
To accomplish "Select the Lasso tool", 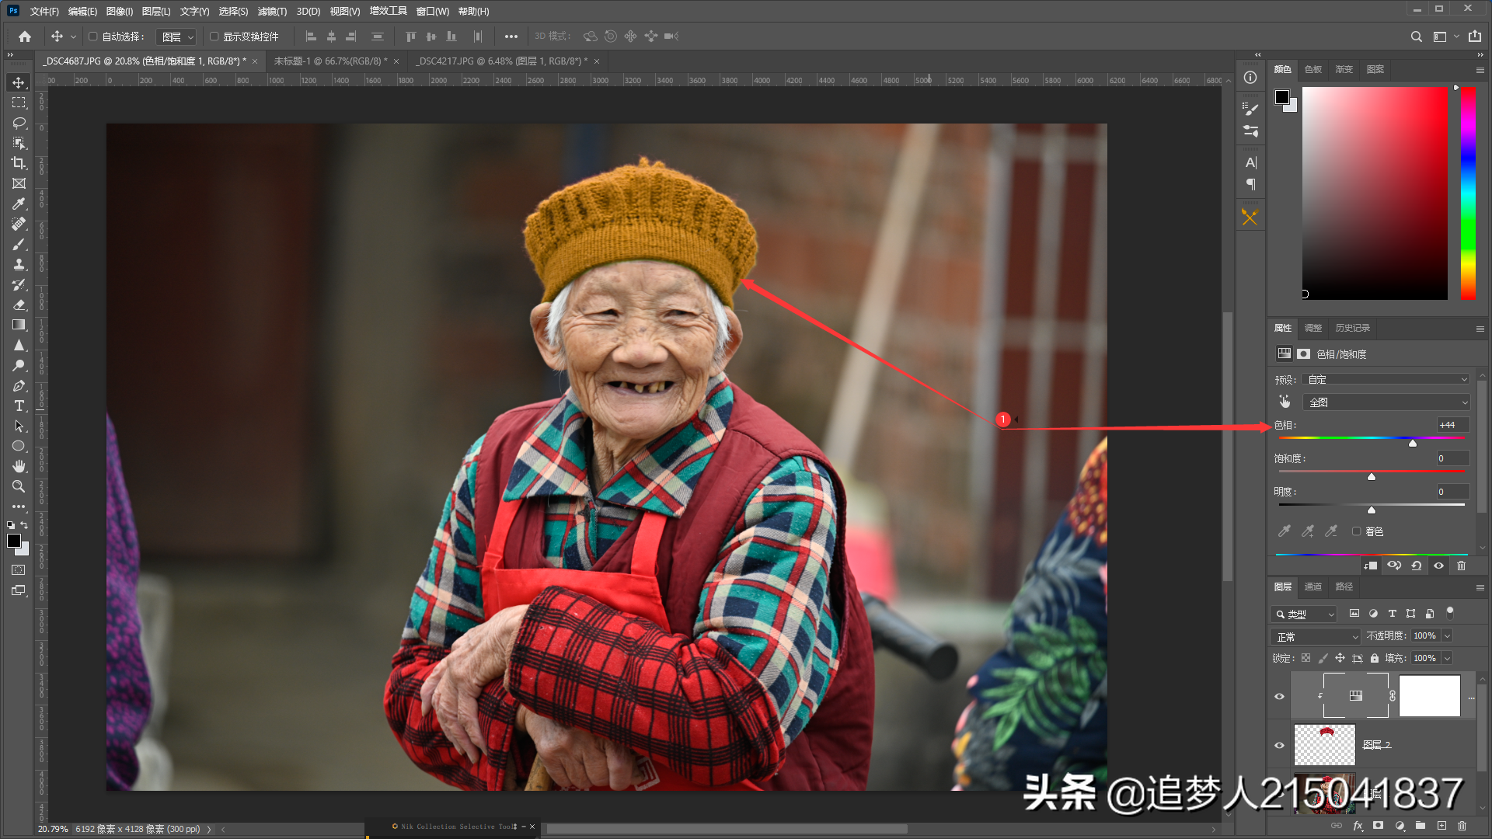I will (19, 123).
